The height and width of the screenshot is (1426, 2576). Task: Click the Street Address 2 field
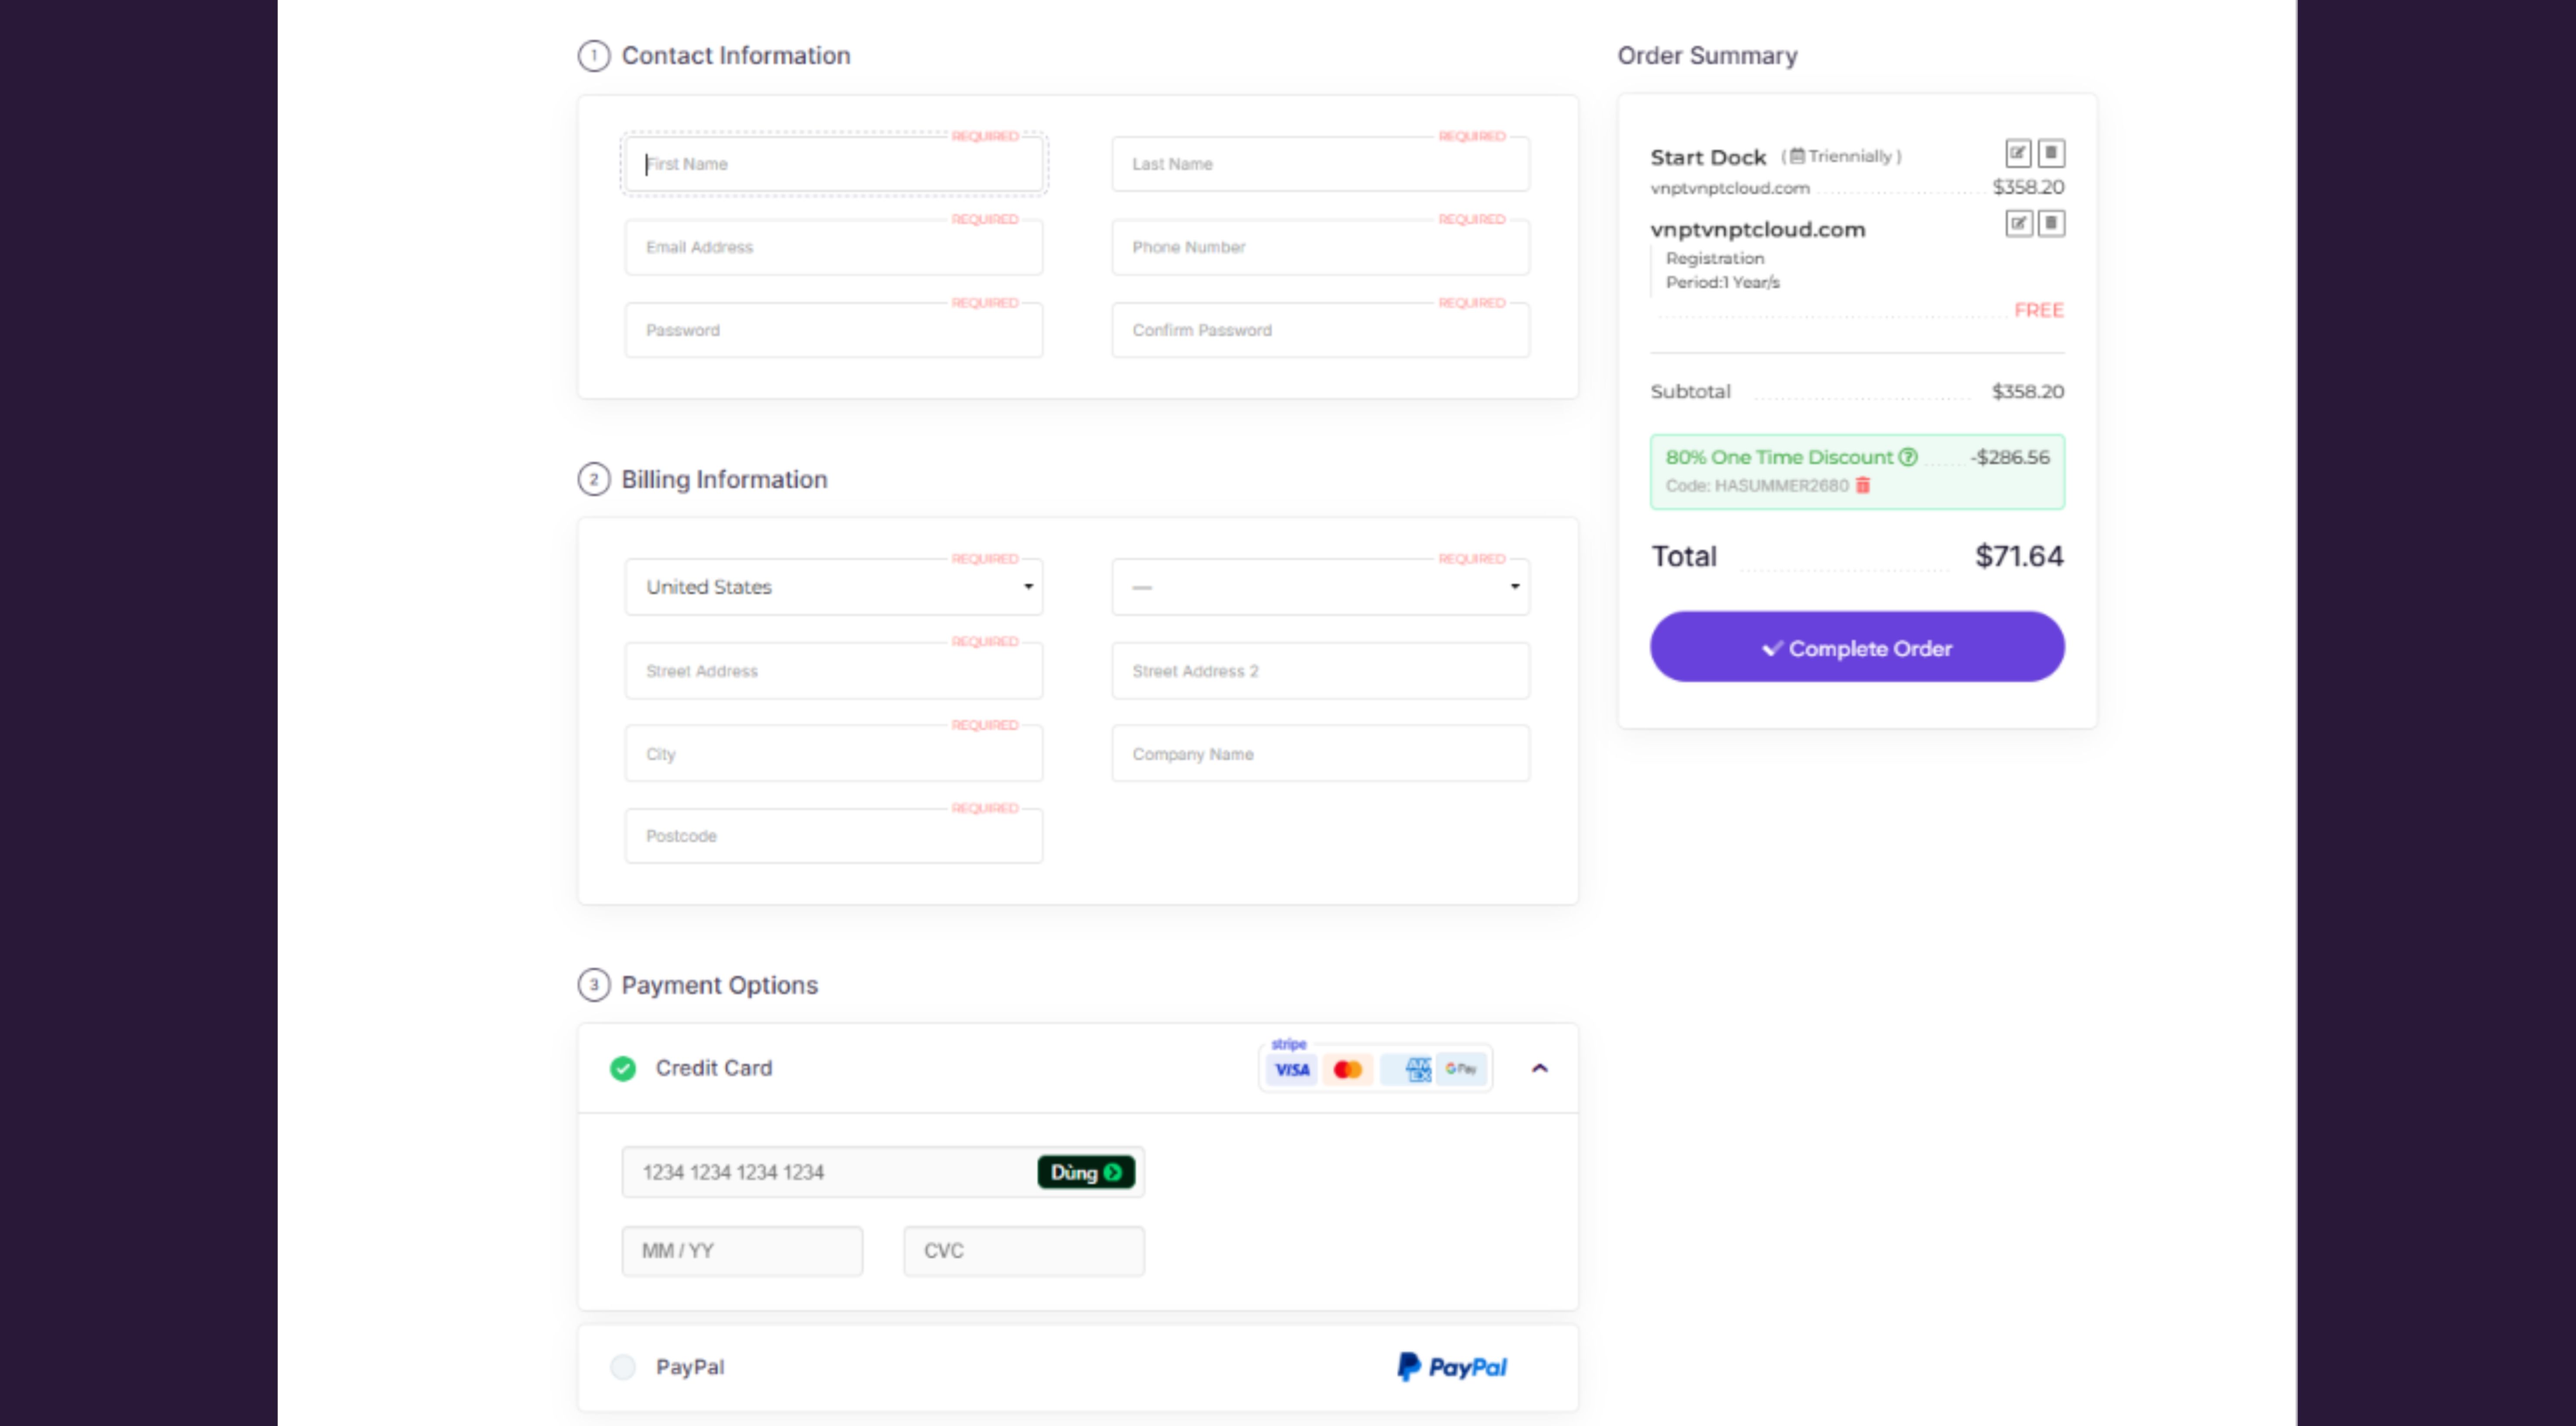pyautogui.click(x=1321, y=671)
